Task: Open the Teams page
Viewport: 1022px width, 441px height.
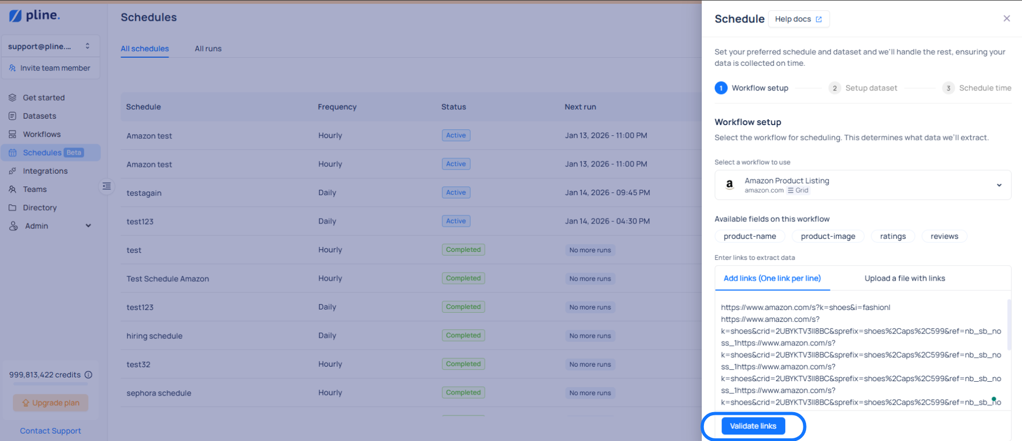Action: (x=35, y=189)
